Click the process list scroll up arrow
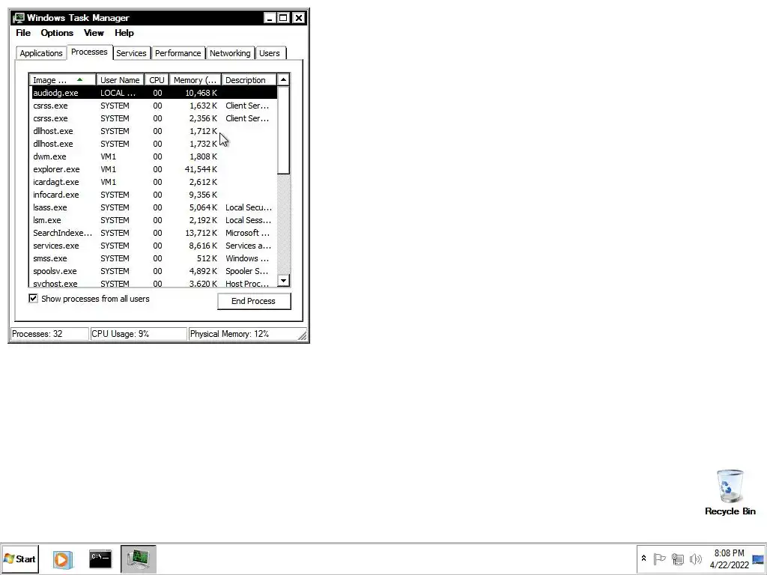 tap(283, 79)
